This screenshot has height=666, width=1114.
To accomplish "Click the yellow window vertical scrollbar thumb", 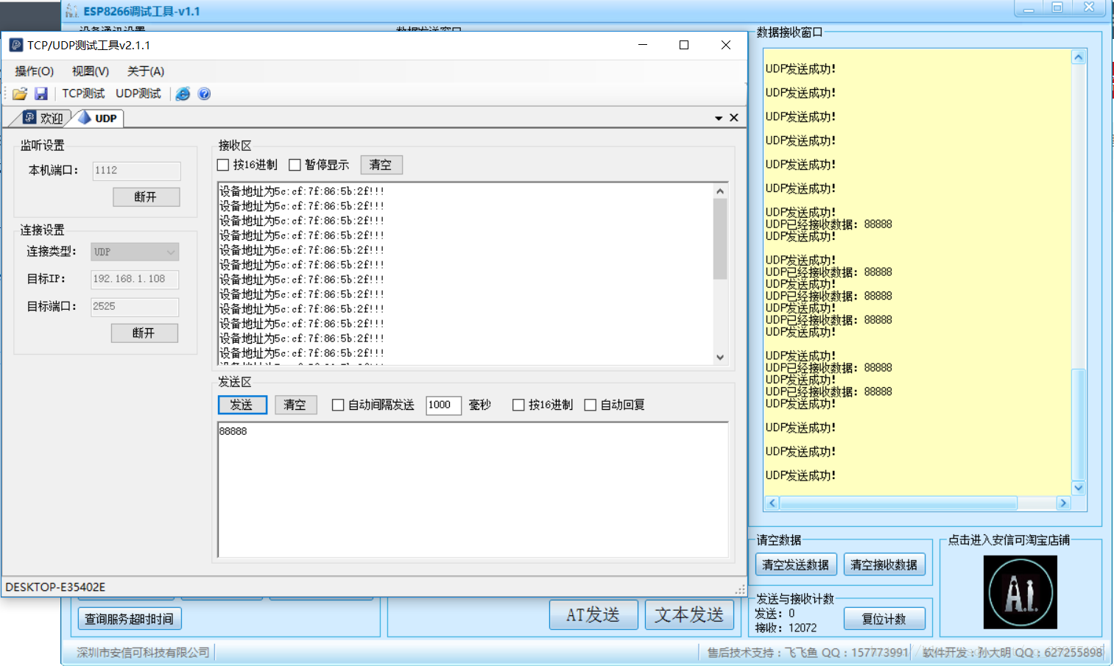I will click(x=1078, y=424).
